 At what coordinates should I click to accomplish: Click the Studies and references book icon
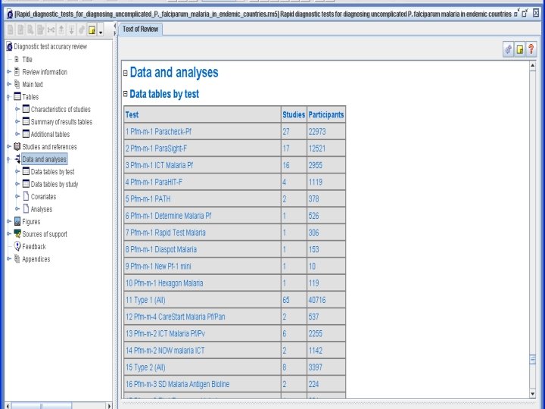17,147
